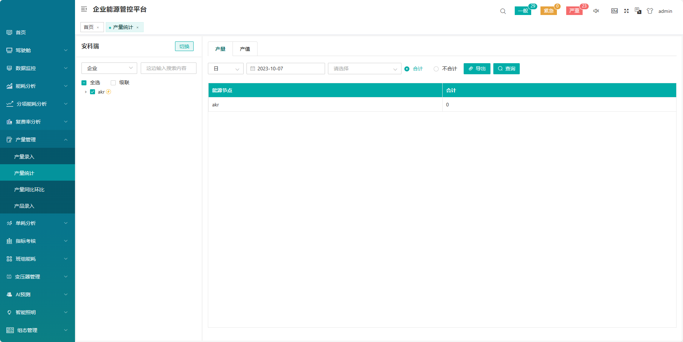
Task: Click the 一般 alarm badge
Action: pos(523,11)
